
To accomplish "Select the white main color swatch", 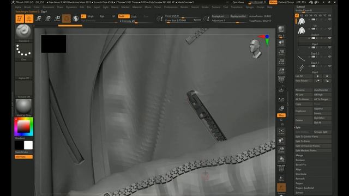I will click(28, 145).
